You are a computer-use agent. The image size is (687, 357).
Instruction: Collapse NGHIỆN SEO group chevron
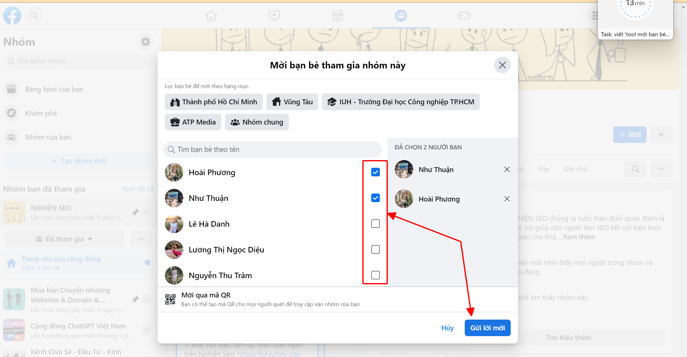(x=147, y=212)
